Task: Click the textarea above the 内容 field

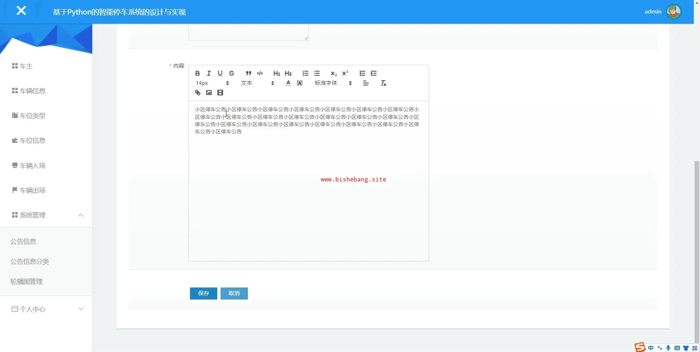Action: [248, 32]
